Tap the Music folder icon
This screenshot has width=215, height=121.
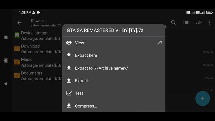click(17, 62)
